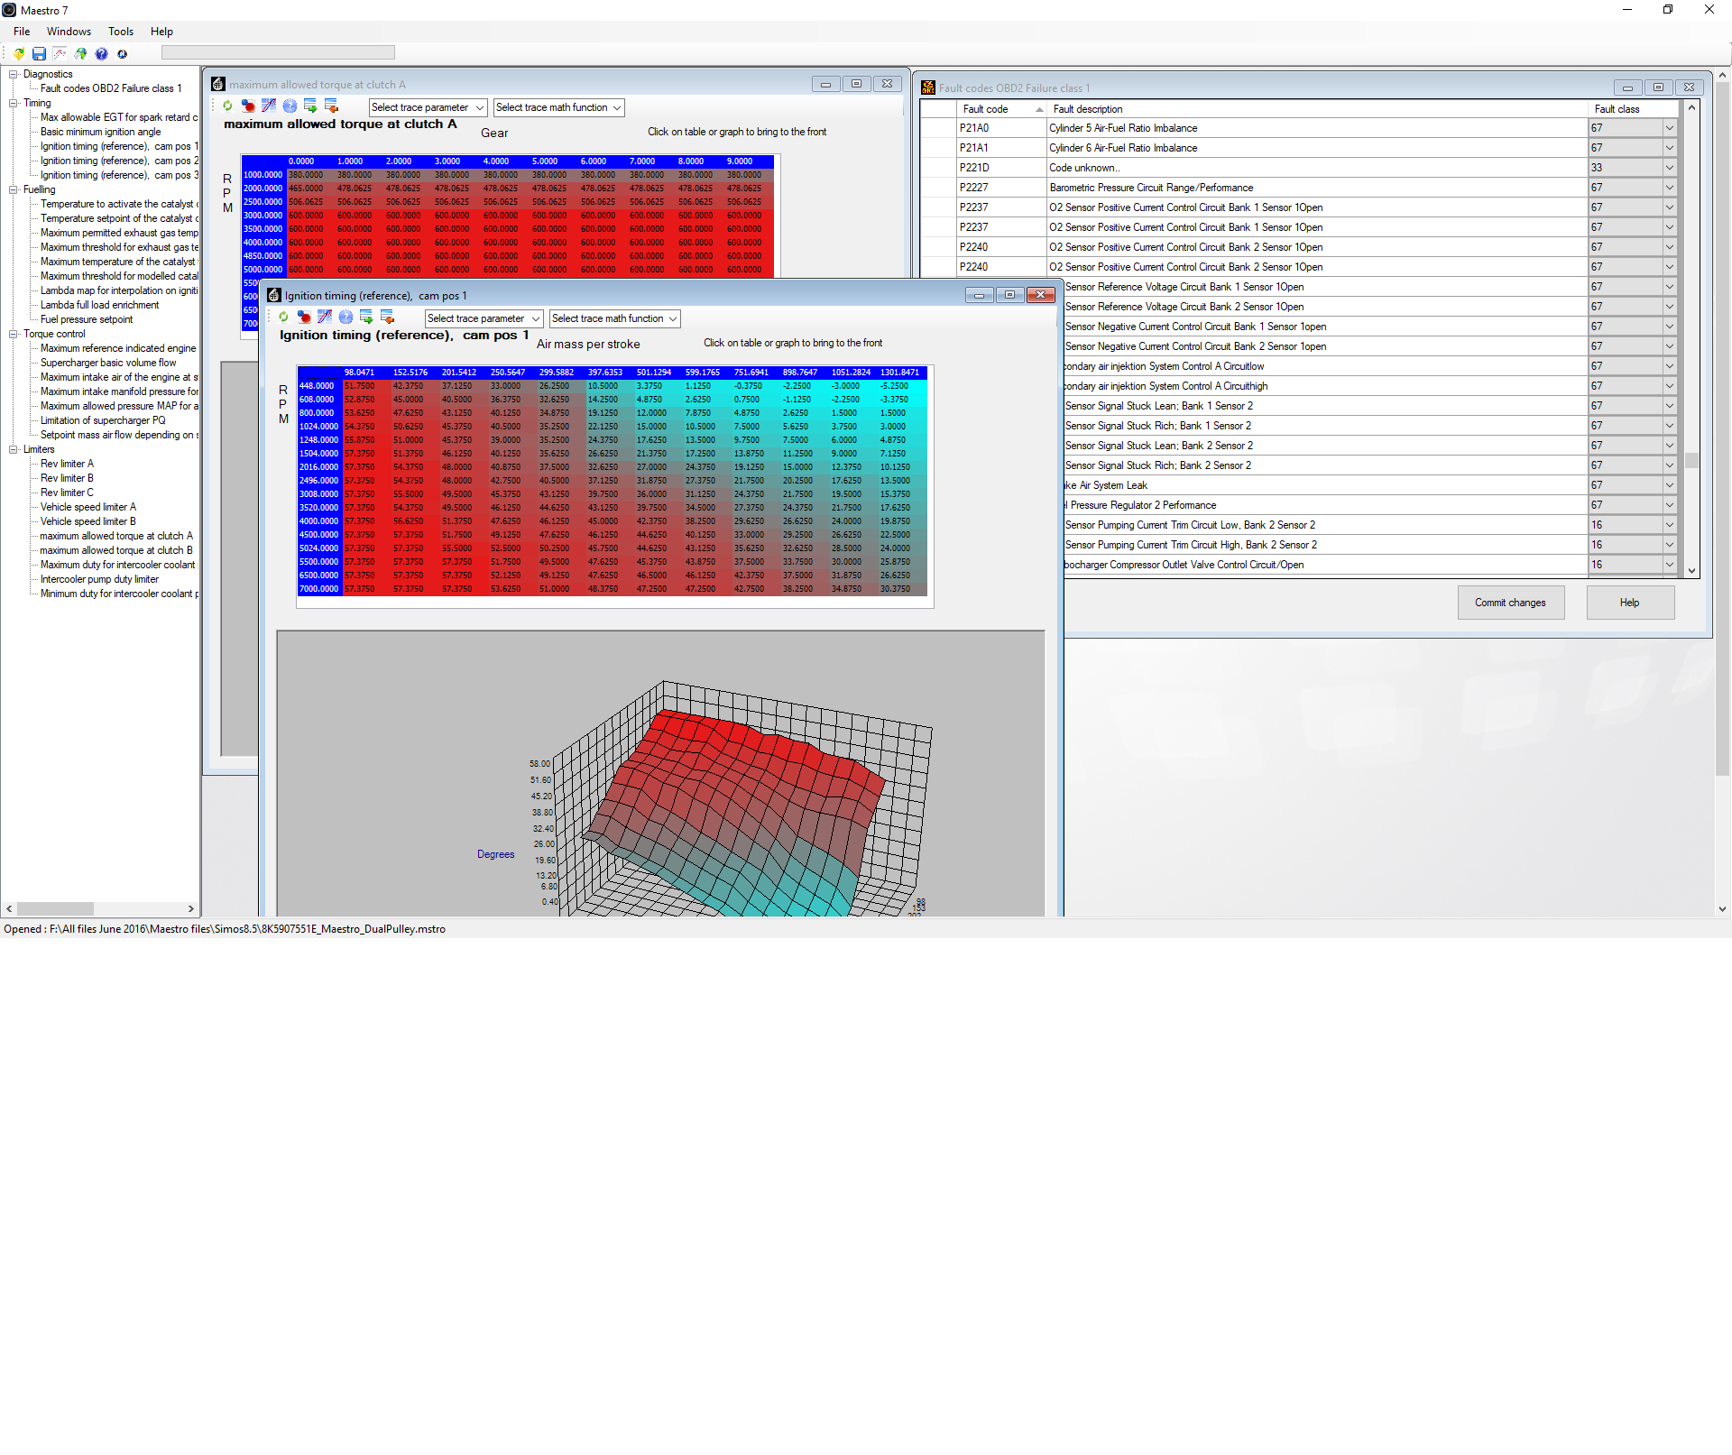
Task: Click refresh icon in torque at clutch A window
Action: coord(227,106)
